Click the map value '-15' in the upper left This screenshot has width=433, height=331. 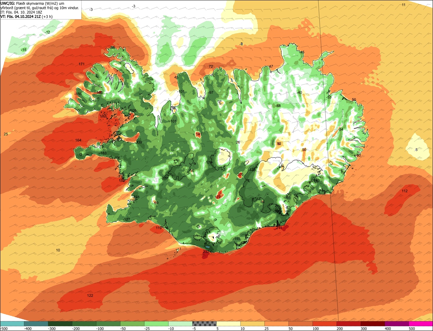23,50
